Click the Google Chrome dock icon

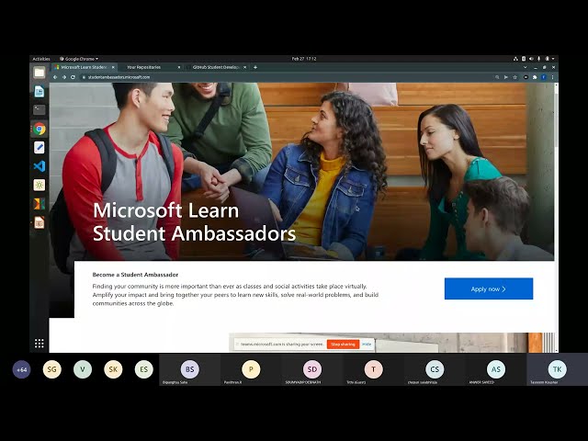point(39,129)
